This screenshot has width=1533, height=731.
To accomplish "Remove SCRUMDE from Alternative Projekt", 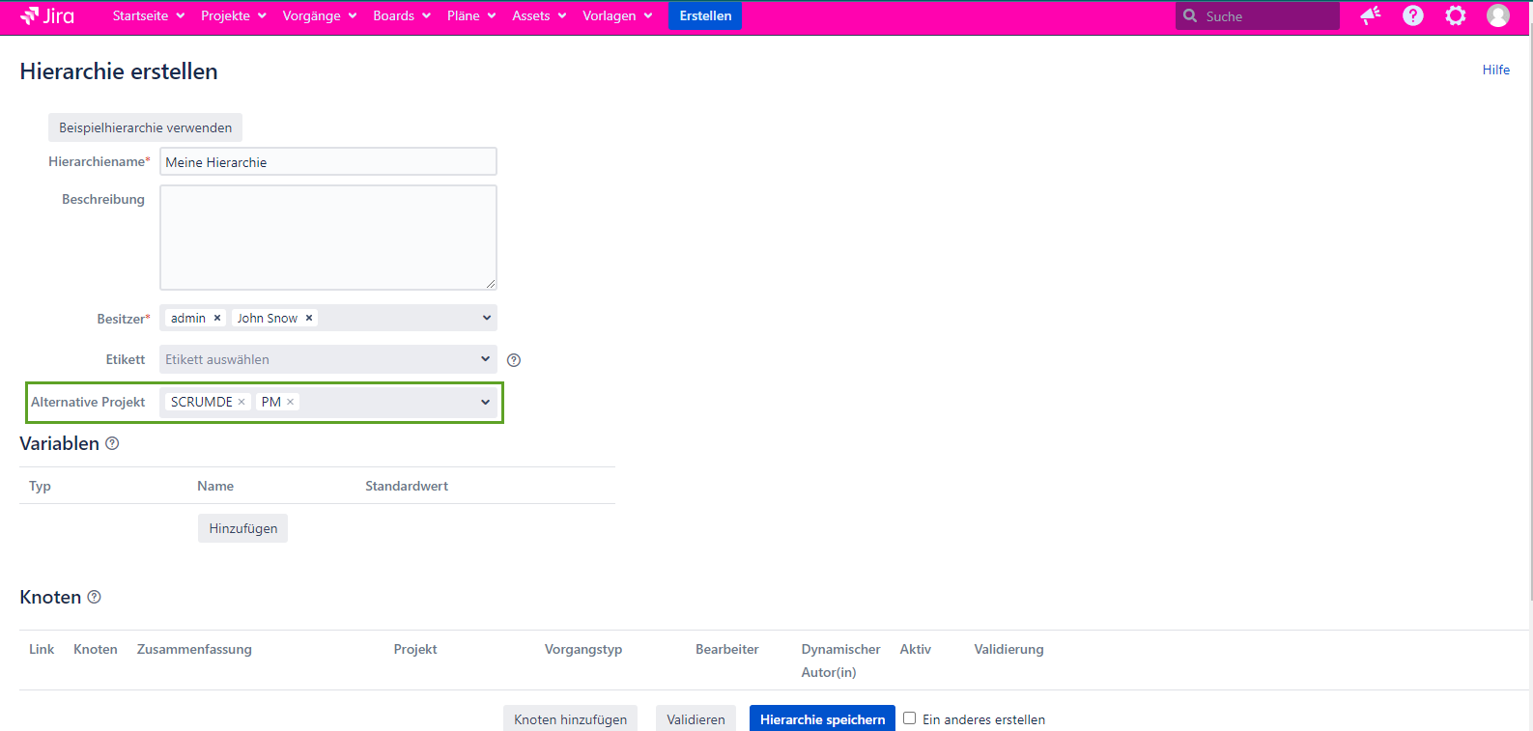I will tap(241, 402).
